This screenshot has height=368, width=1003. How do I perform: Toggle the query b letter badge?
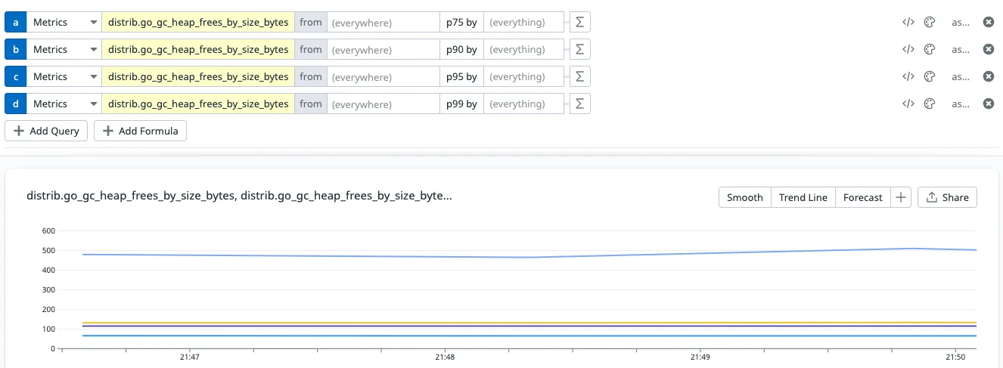click(15, 50)
